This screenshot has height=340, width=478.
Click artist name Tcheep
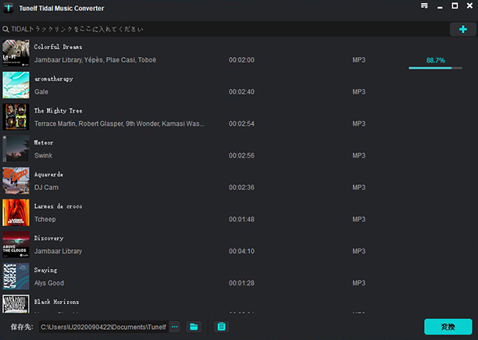45,220
